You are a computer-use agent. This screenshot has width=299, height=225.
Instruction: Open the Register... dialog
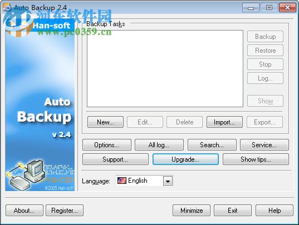coord(65,211)
